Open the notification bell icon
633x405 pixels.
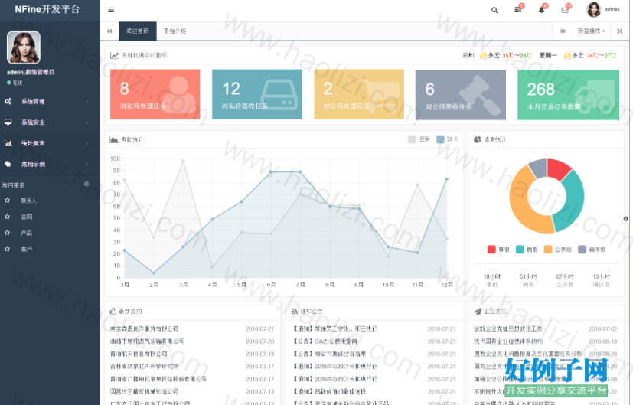tap(541, 10)
